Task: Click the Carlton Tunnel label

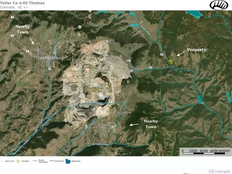Action: [87, 128]
